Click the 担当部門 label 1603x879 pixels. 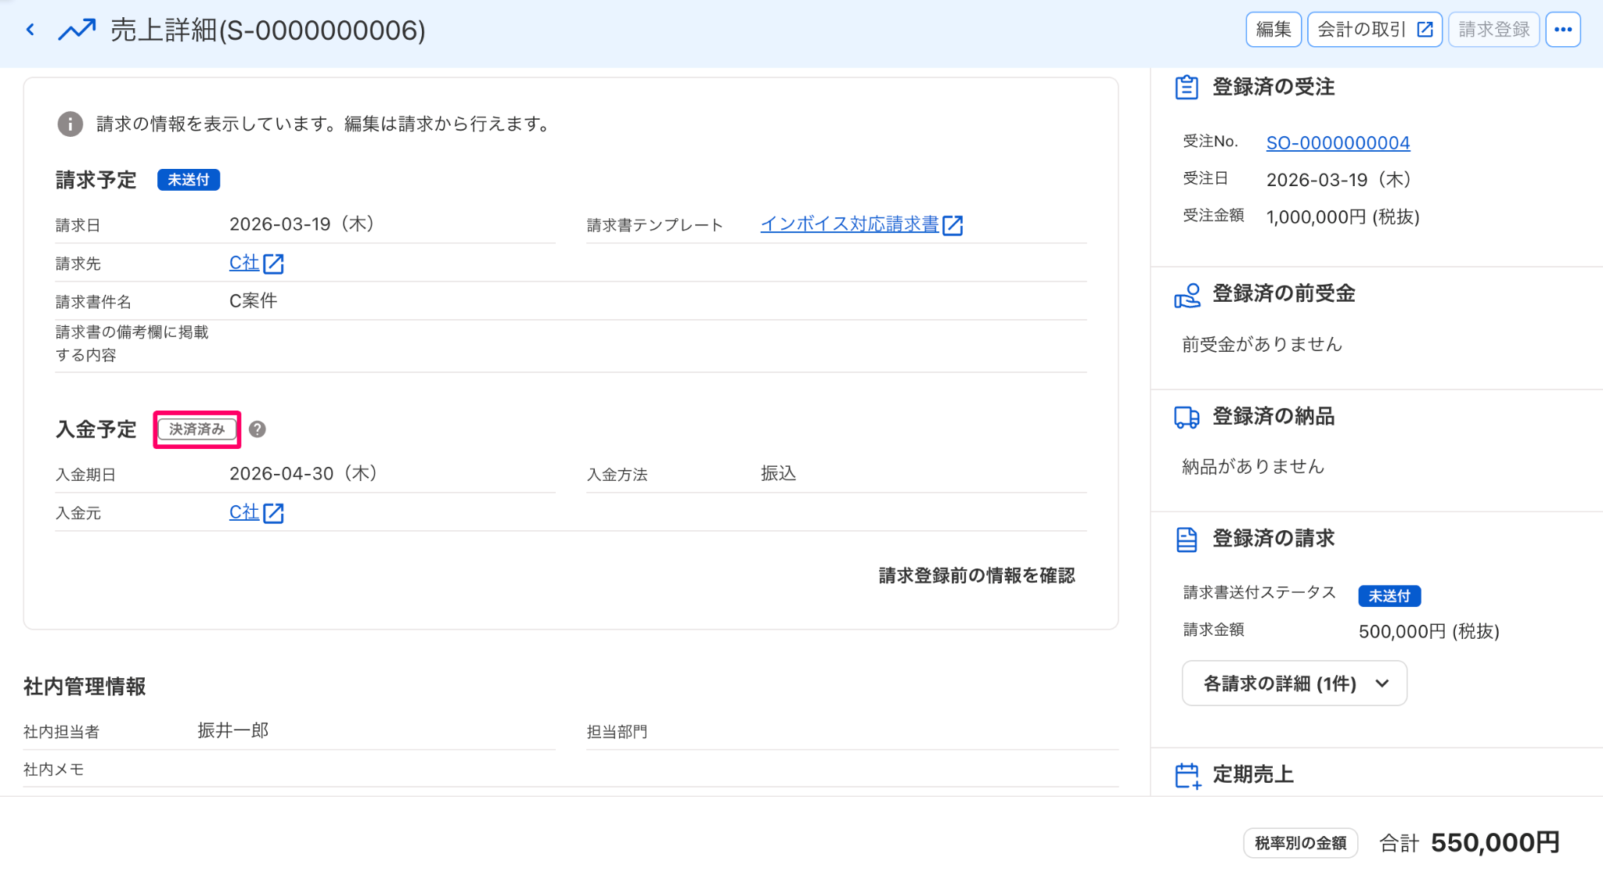pos(617,732)
